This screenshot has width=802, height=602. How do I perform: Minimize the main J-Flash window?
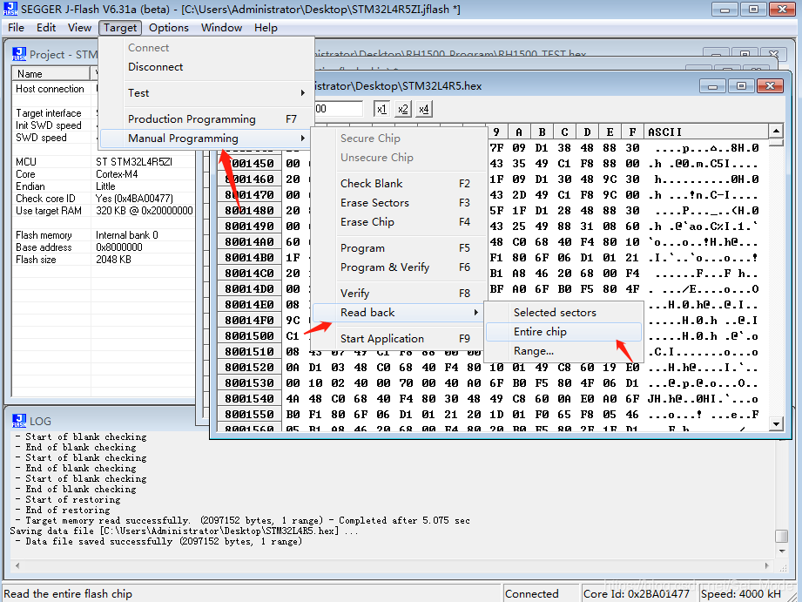(x=724, y=10)
